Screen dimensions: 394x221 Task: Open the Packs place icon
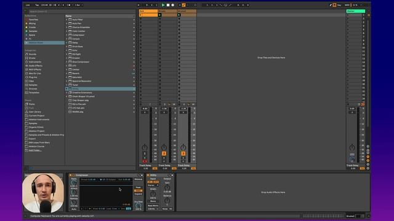[x=26, y=104]
